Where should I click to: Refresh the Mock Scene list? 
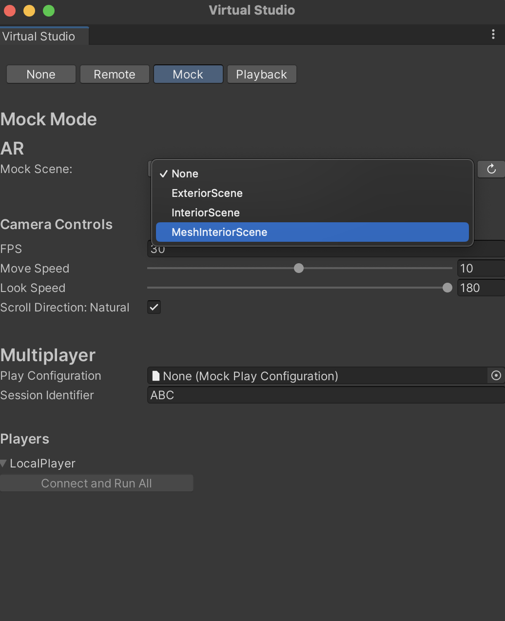(x=491, y=169)
